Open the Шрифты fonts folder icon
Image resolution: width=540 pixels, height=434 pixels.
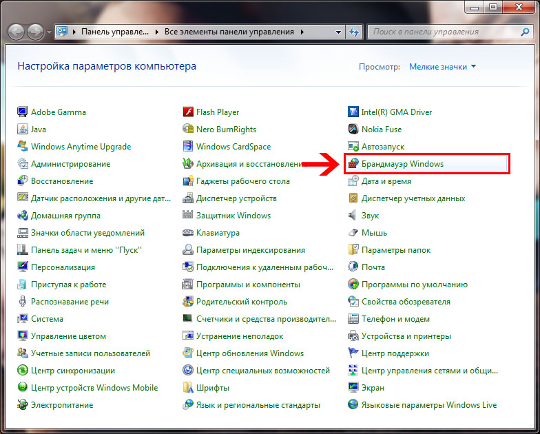click(x=187, y=387)
